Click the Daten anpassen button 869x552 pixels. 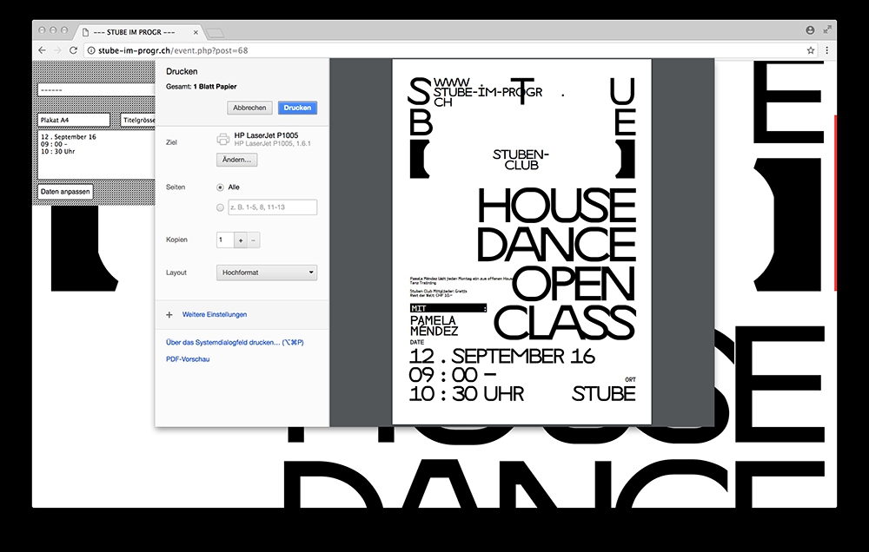(x=65, y=192)
